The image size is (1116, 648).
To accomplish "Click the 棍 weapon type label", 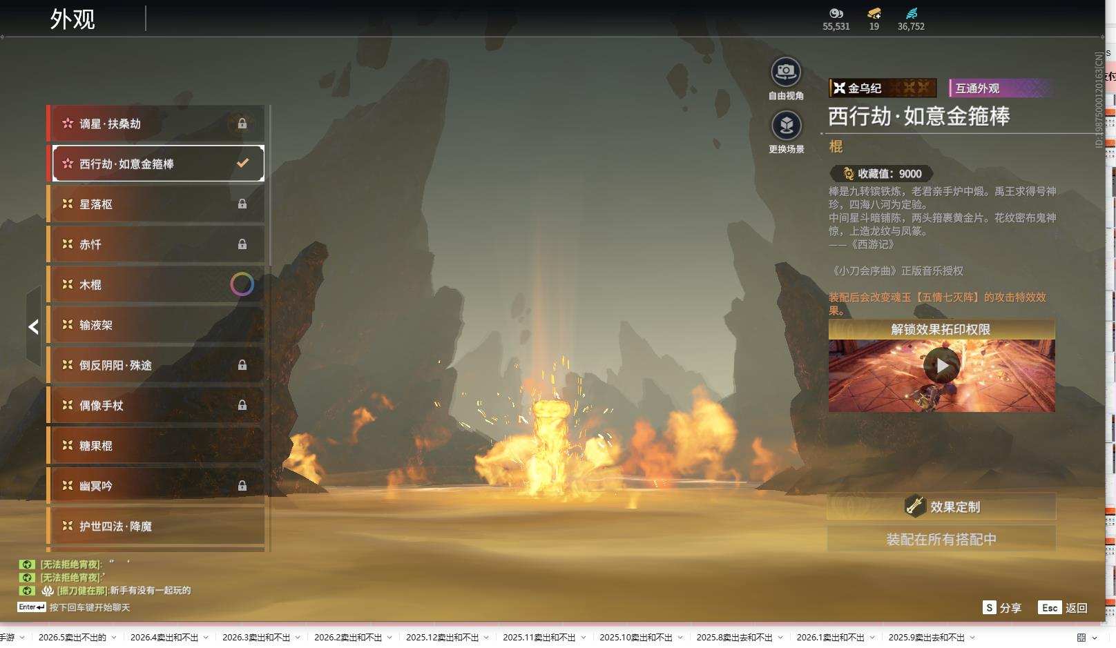I will 836,146.
